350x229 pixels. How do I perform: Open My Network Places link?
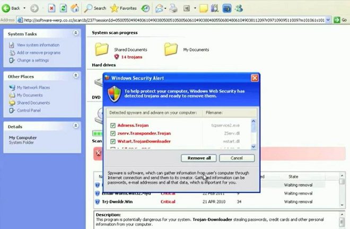point(33,87)
